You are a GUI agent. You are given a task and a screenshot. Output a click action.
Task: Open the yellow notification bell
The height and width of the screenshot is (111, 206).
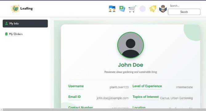[153, 9]
